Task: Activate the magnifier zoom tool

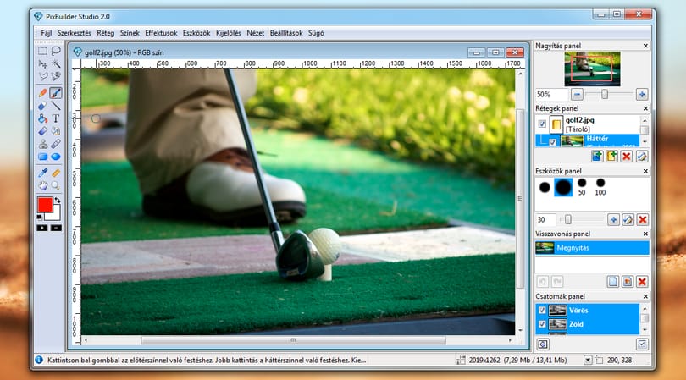Action: pyautogui.click(x=56, y=186)
